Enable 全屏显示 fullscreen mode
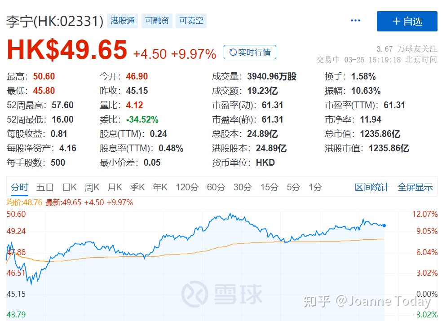Screen dimensions: 442x321 (415, 187)
